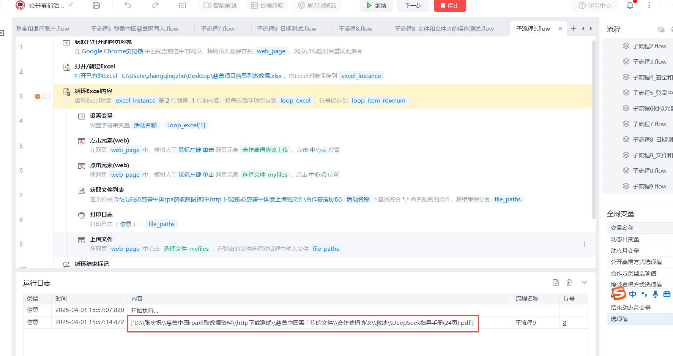Open the code view braces icon

click(x=183, y=5)
